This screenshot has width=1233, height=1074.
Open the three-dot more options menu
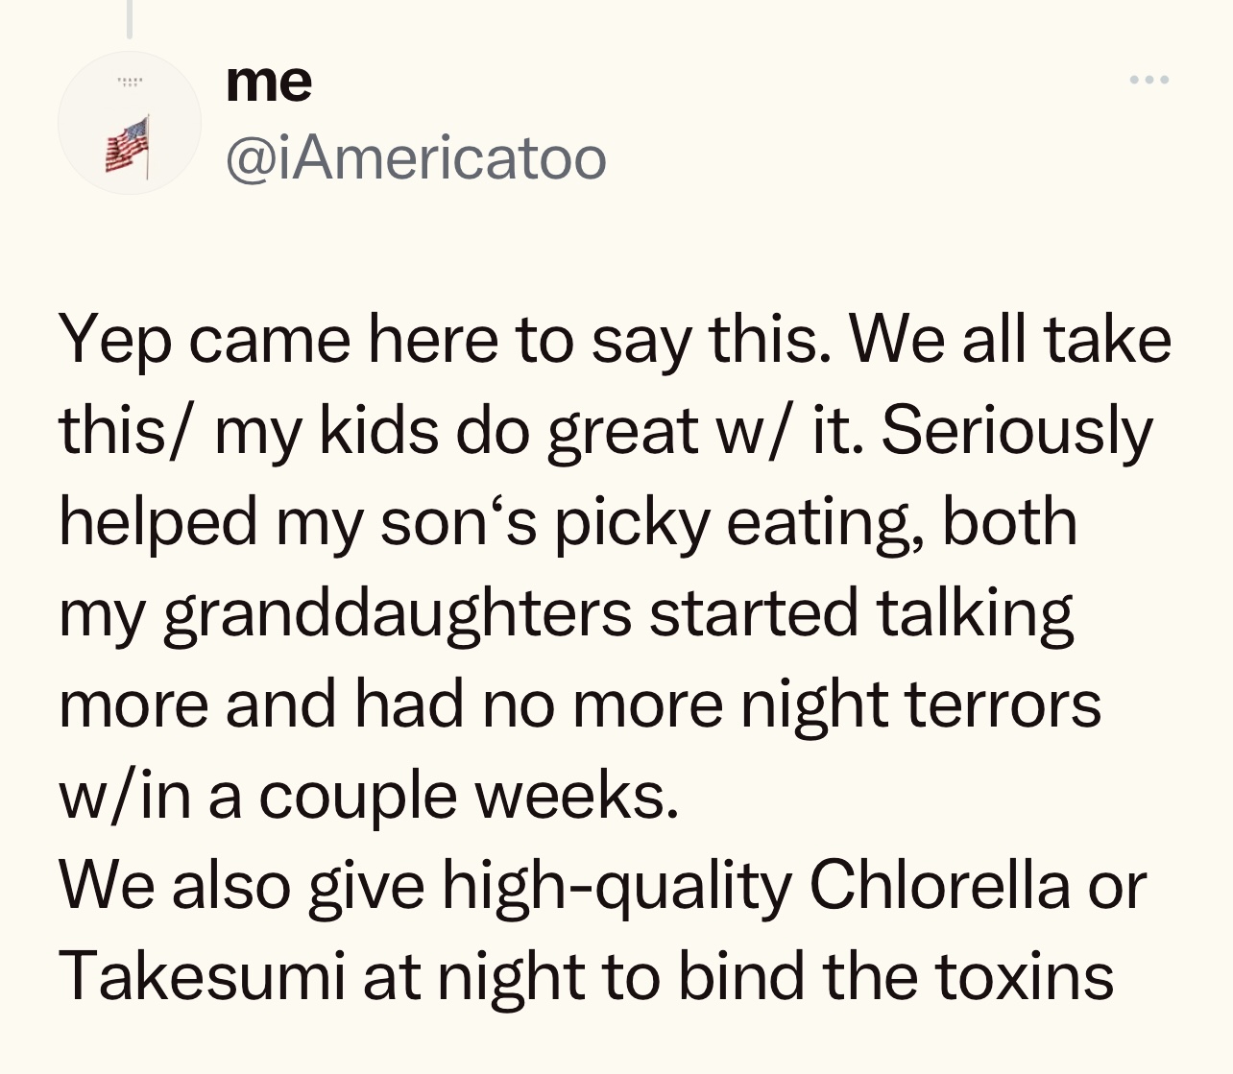tap(1148, 81)
